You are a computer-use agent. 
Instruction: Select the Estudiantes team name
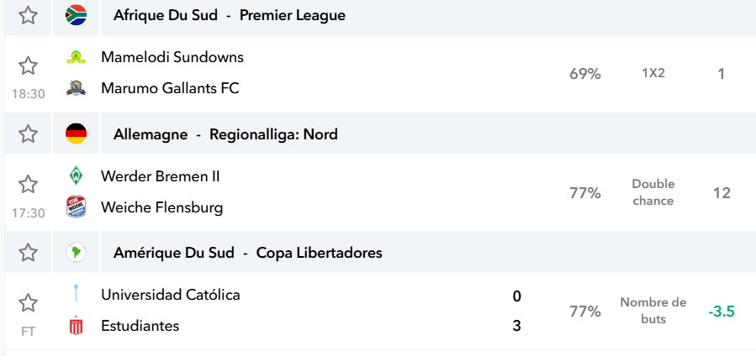pyautogui.click(x=140, y=326)
